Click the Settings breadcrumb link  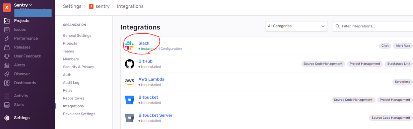point(72,6)
